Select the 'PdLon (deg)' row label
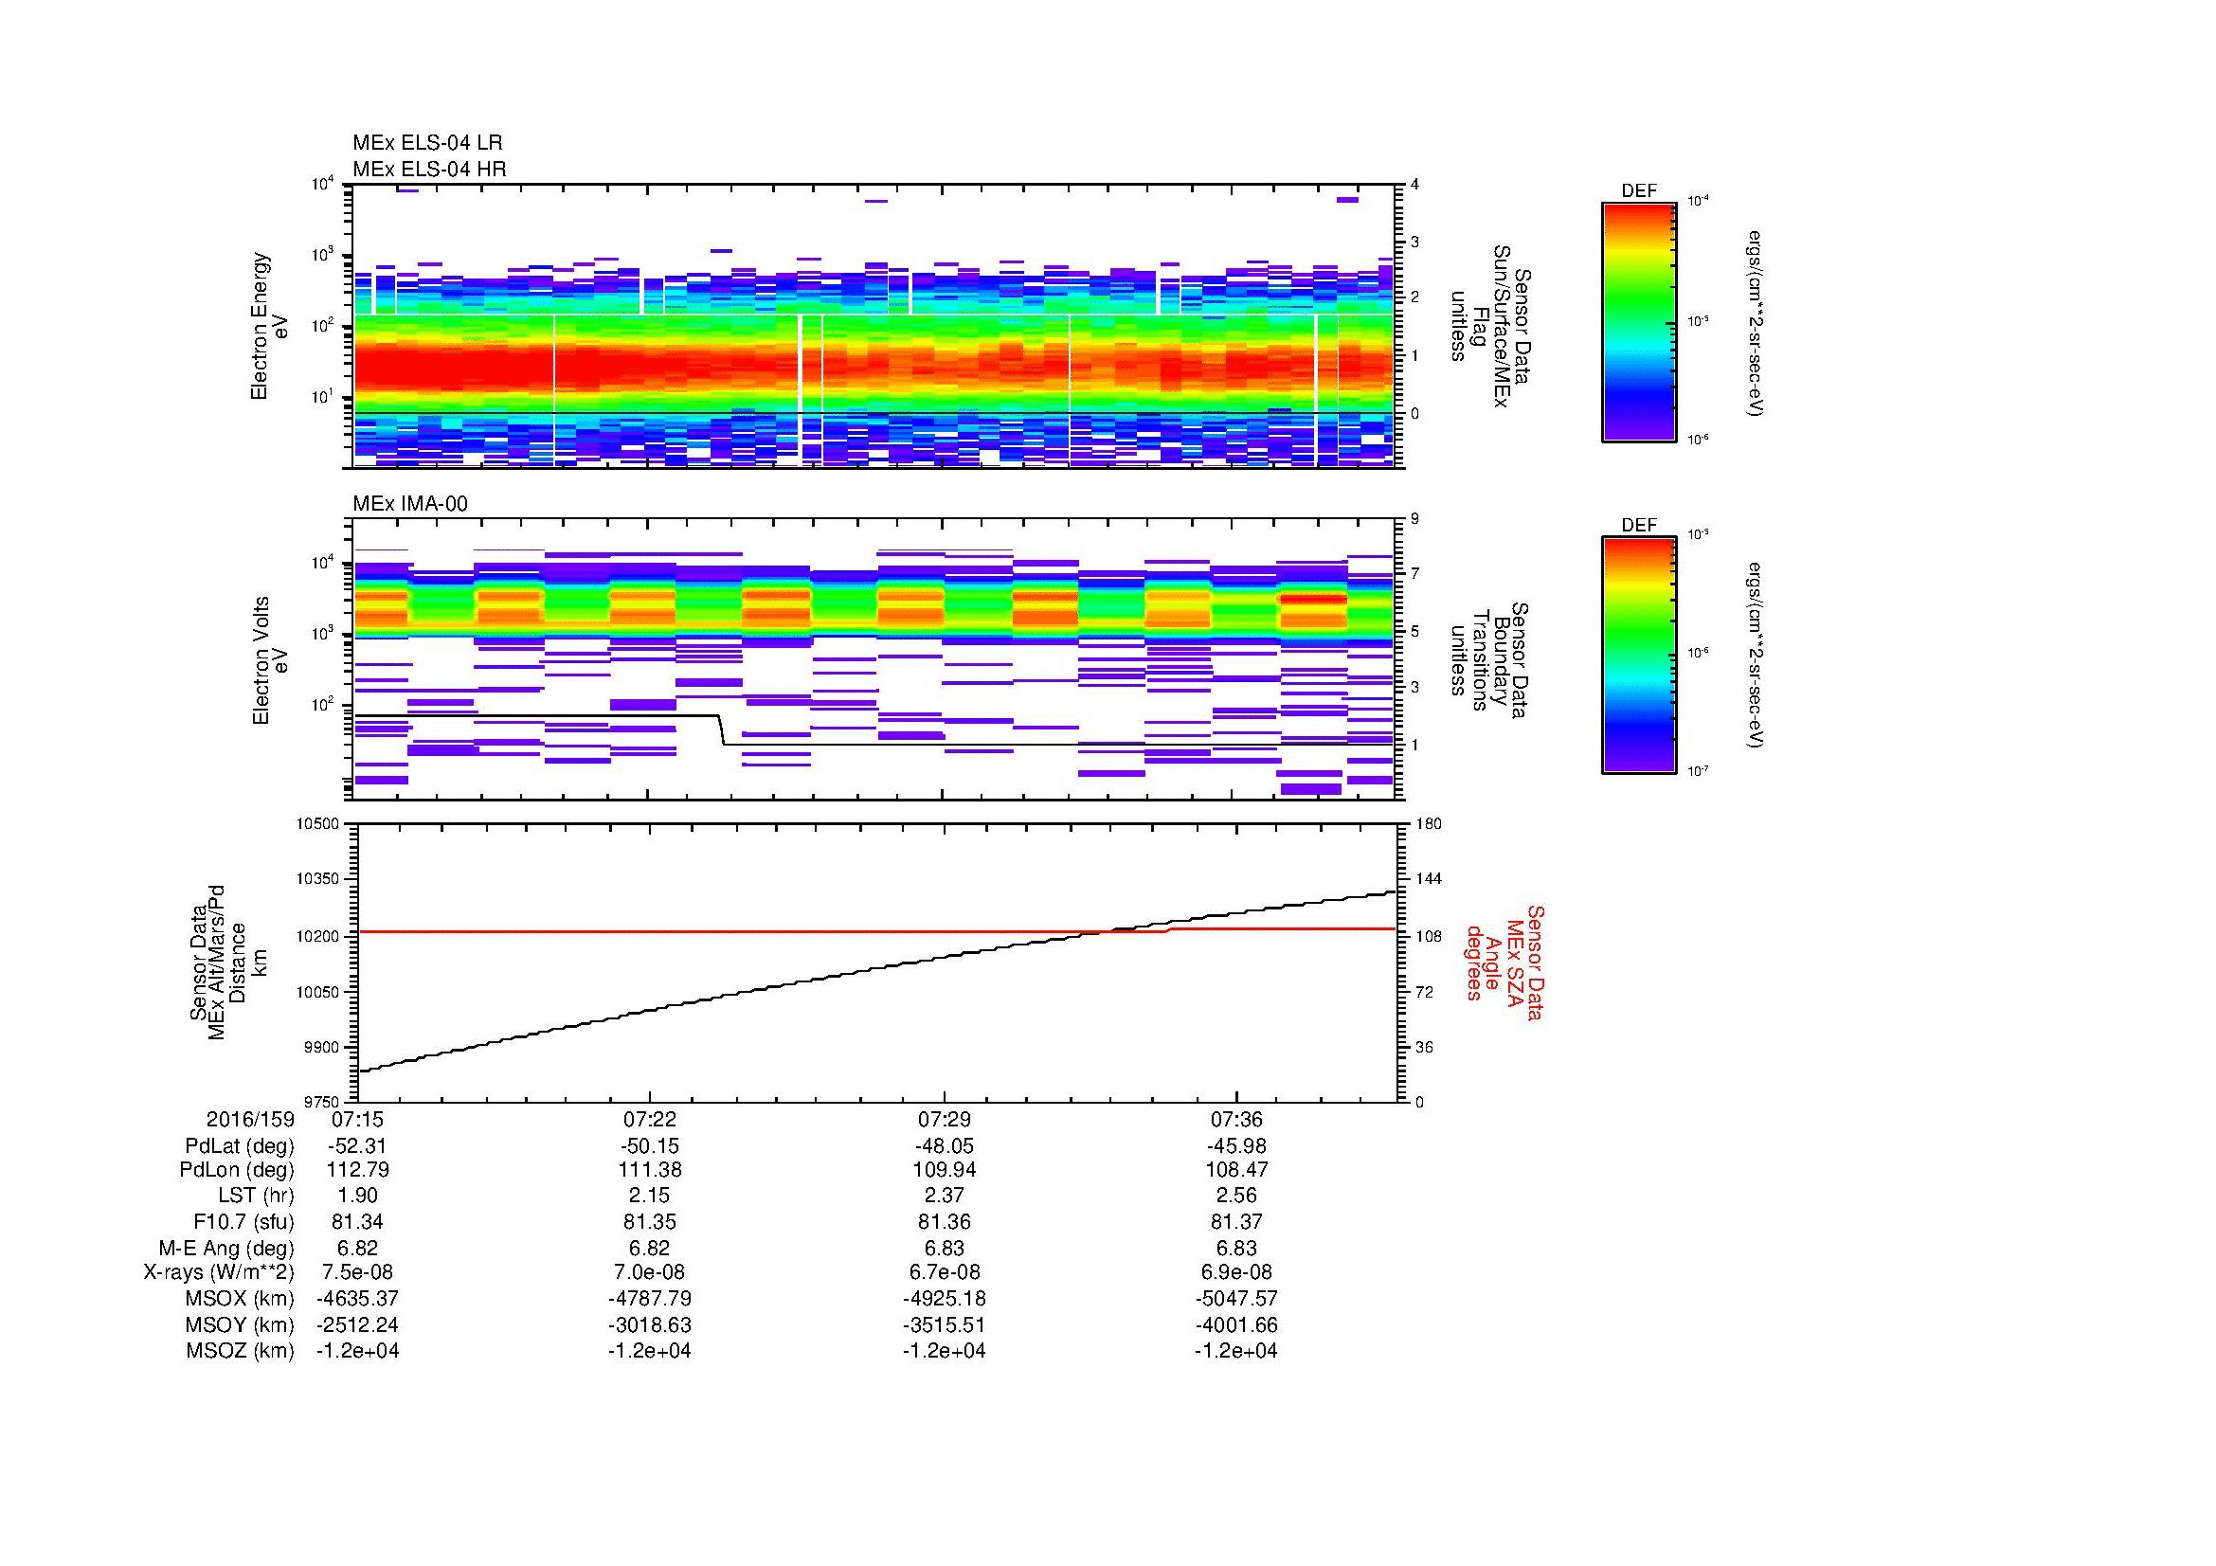This screenshot has width=2216, height=1566. [x=237, y=1170]
